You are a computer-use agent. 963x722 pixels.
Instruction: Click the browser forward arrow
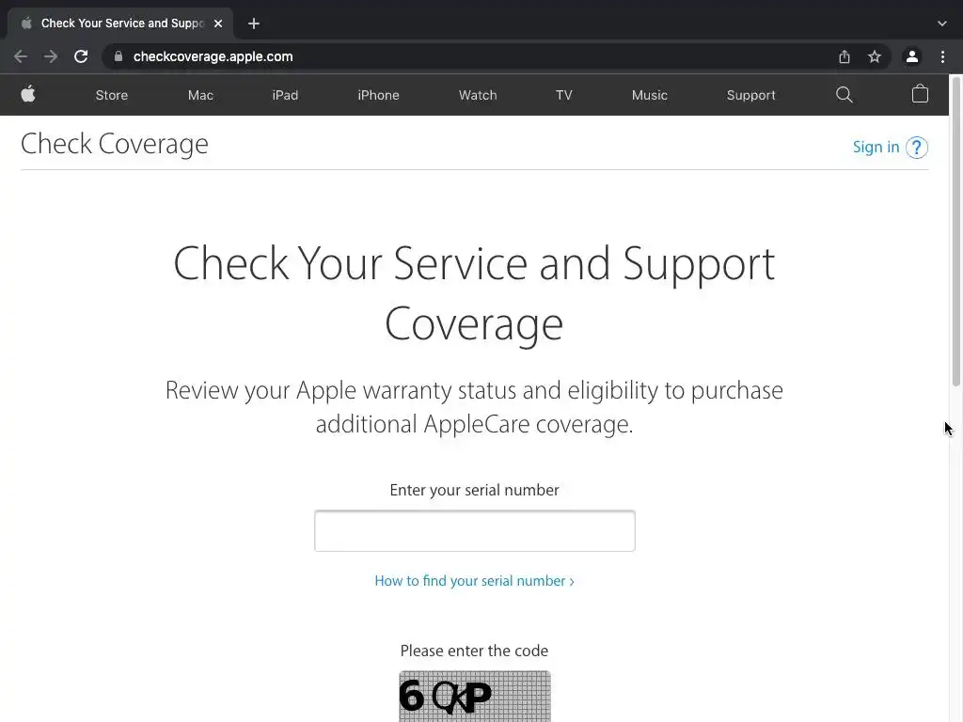pos(51,56)
